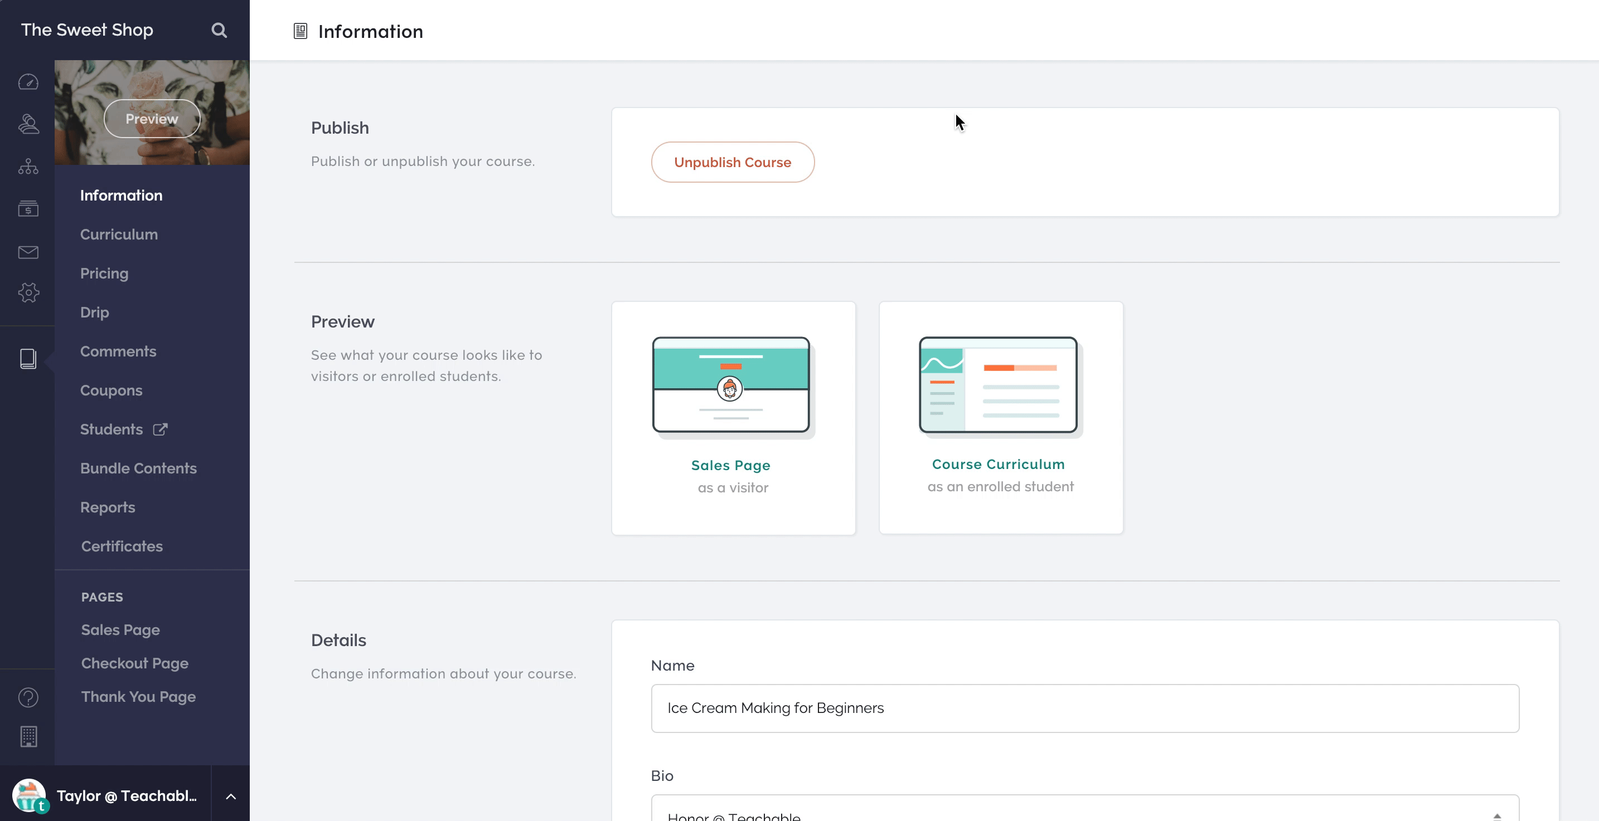The width and height of the screenshot is (1599, 821).
Task: Click the email/notifications icon
Action: click(x=27, y=251)
